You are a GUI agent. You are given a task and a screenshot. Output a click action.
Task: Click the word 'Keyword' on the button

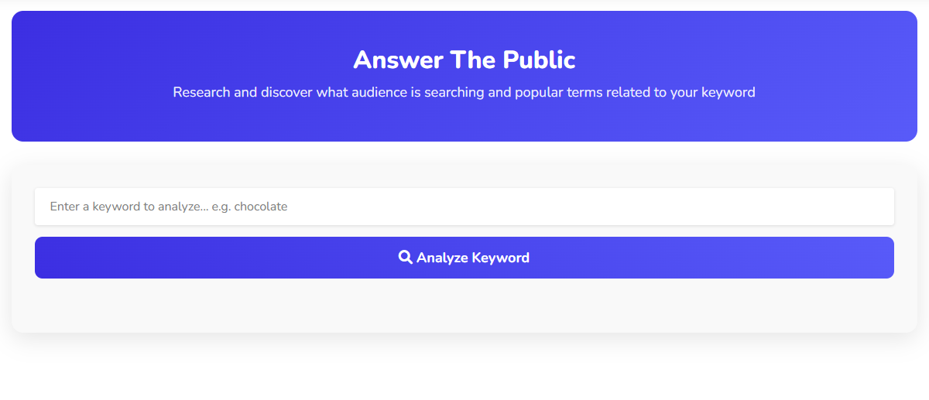coord(500,258)
